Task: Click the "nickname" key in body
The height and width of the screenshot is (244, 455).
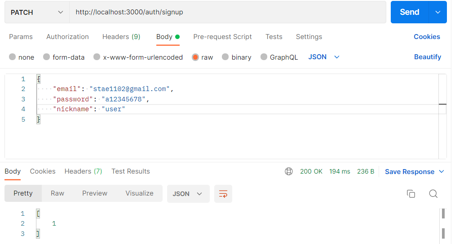Action: pyautogui.click(x=73, y=109)
